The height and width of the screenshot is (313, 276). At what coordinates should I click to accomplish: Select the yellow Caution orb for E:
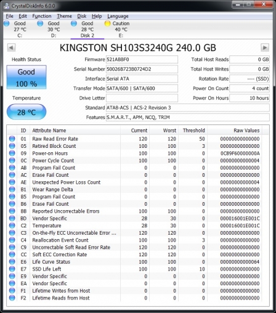[107, 23]
